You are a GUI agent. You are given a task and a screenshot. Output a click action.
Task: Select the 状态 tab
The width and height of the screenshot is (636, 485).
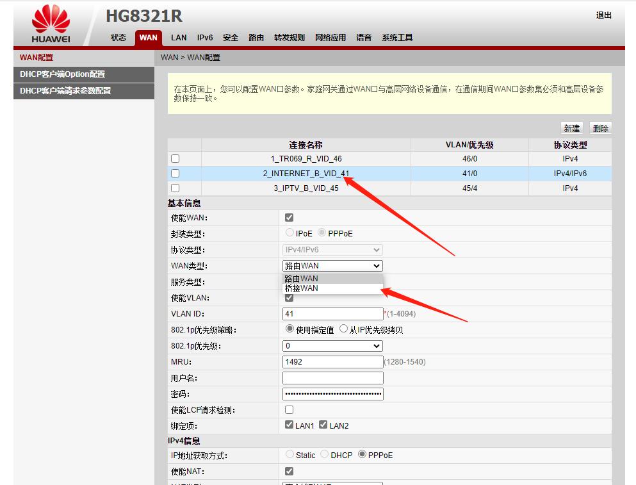pyautogui.click(x=118, y=37)
